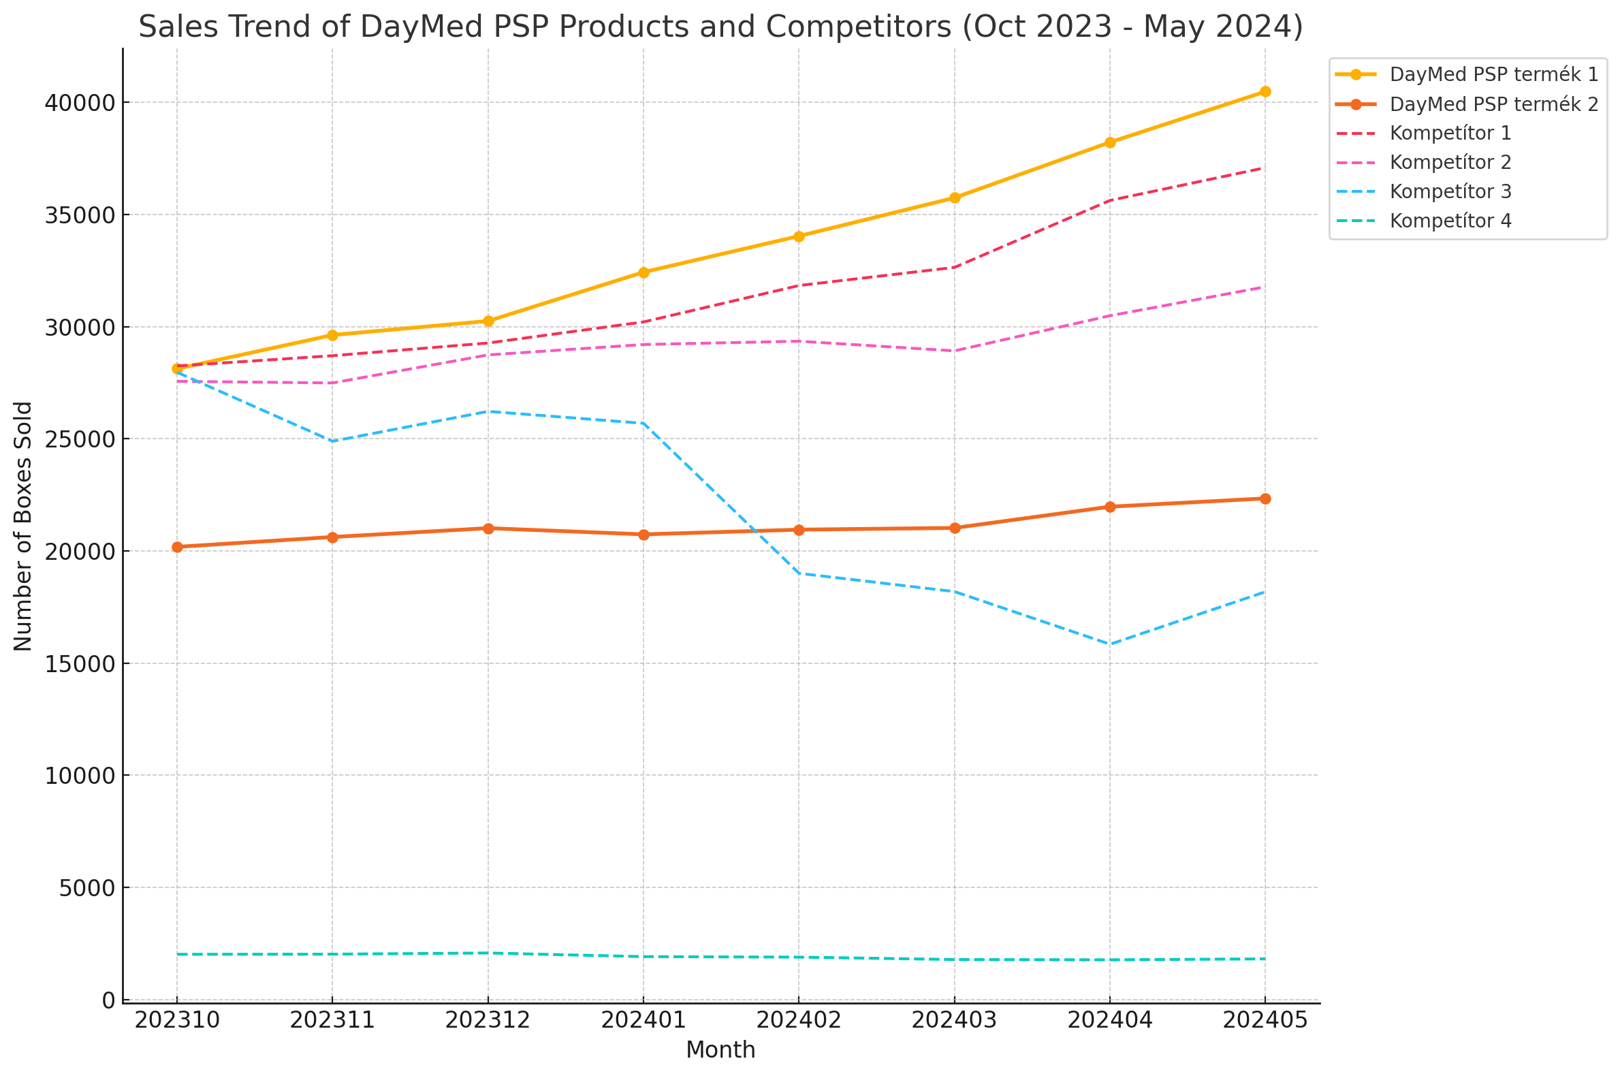This screenshot has width=1620, height=1076.
Task: Click the Month axis title
Action: [x=720, y=1051]
